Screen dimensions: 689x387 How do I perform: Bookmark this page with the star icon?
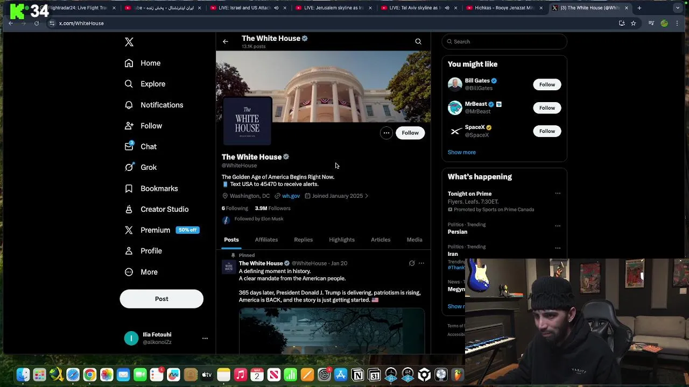(x=634, y=23)
